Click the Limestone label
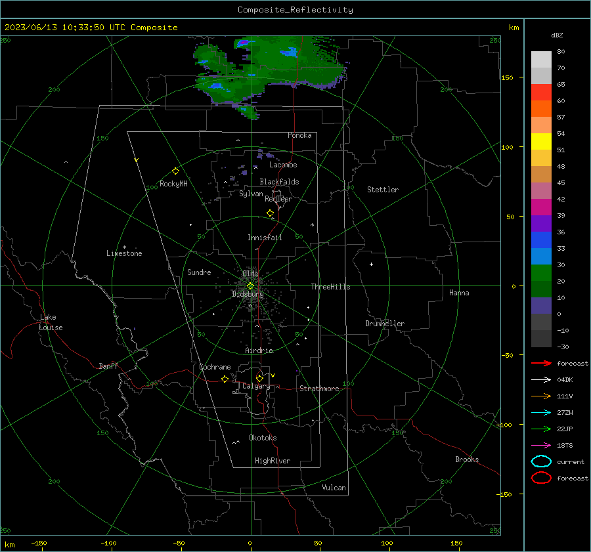 124,253
